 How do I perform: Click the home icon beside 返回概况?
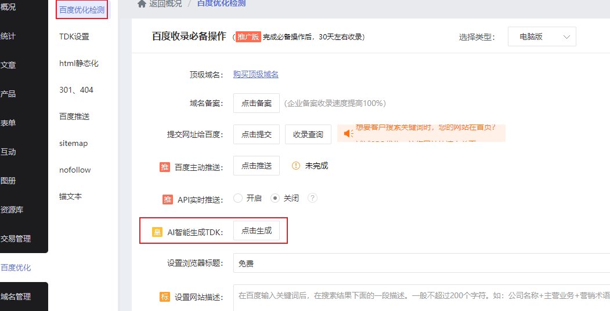[x=142, y=4]
